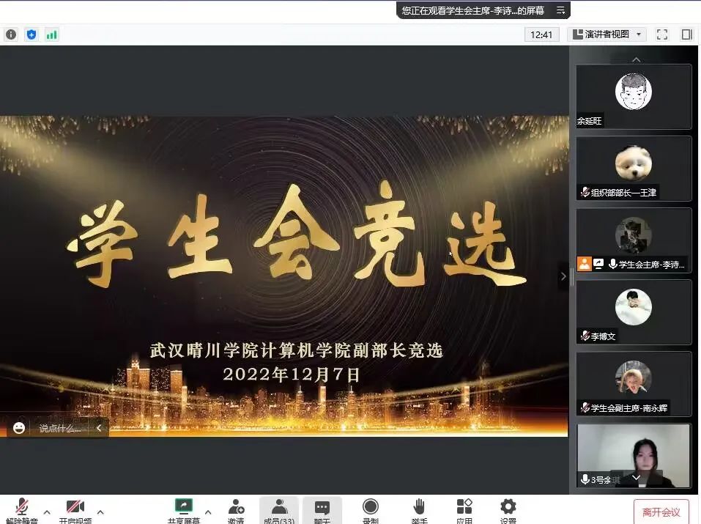Screen dimensions: 701x524
Task: Click the 说点什么 chat input box
Action: 60,428
